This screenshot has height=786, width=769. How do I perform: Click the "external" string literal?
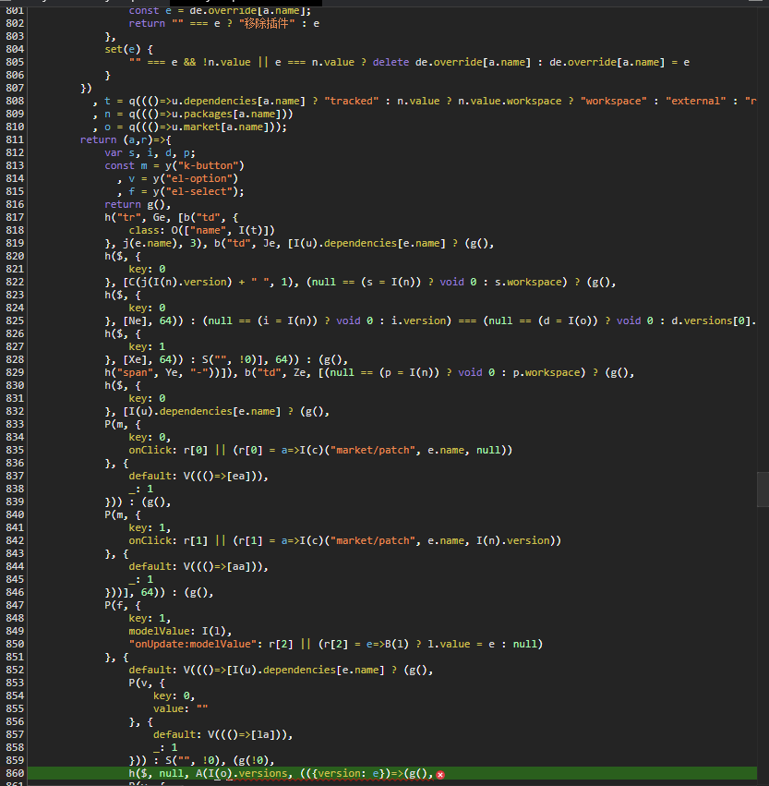(x=696, y=102)
